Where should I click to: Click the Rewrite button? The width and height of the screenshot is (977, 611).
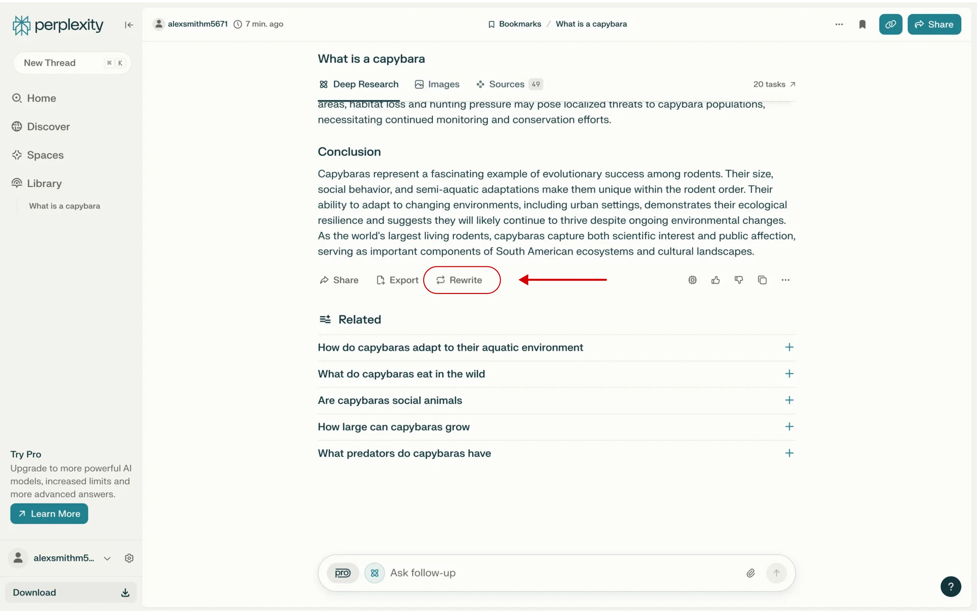[x=461, y=280]
